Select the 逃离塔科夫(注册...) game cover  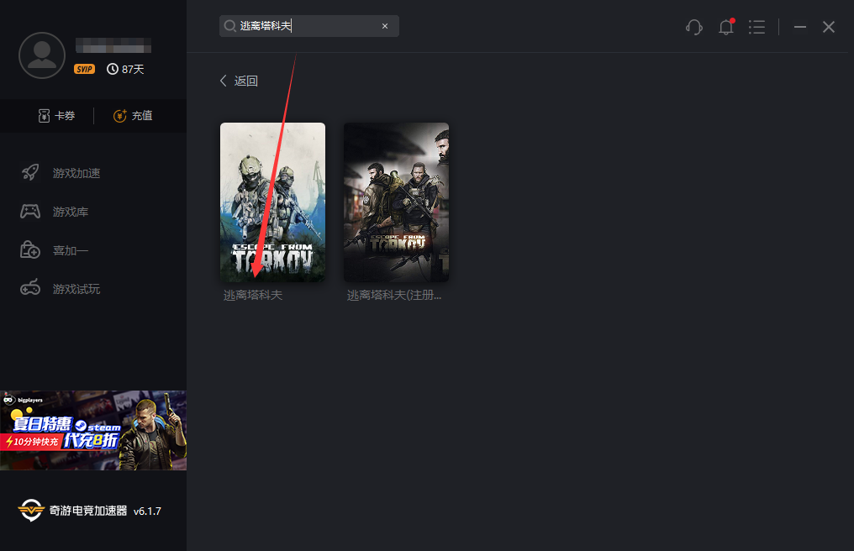pos(396,202)
